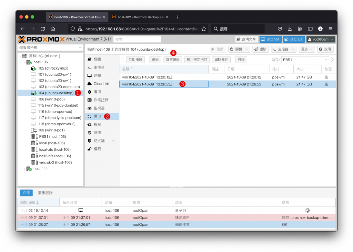The width and height of the screenshot is (353, 252).
Task: Open browser home page icon
Action: [53, 29]
